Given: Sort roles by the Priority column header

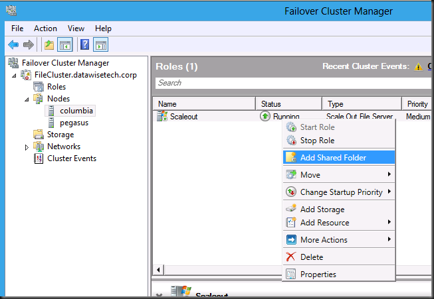Looking at the screenshot, I should pyautogui.click(x=417, y=104).
